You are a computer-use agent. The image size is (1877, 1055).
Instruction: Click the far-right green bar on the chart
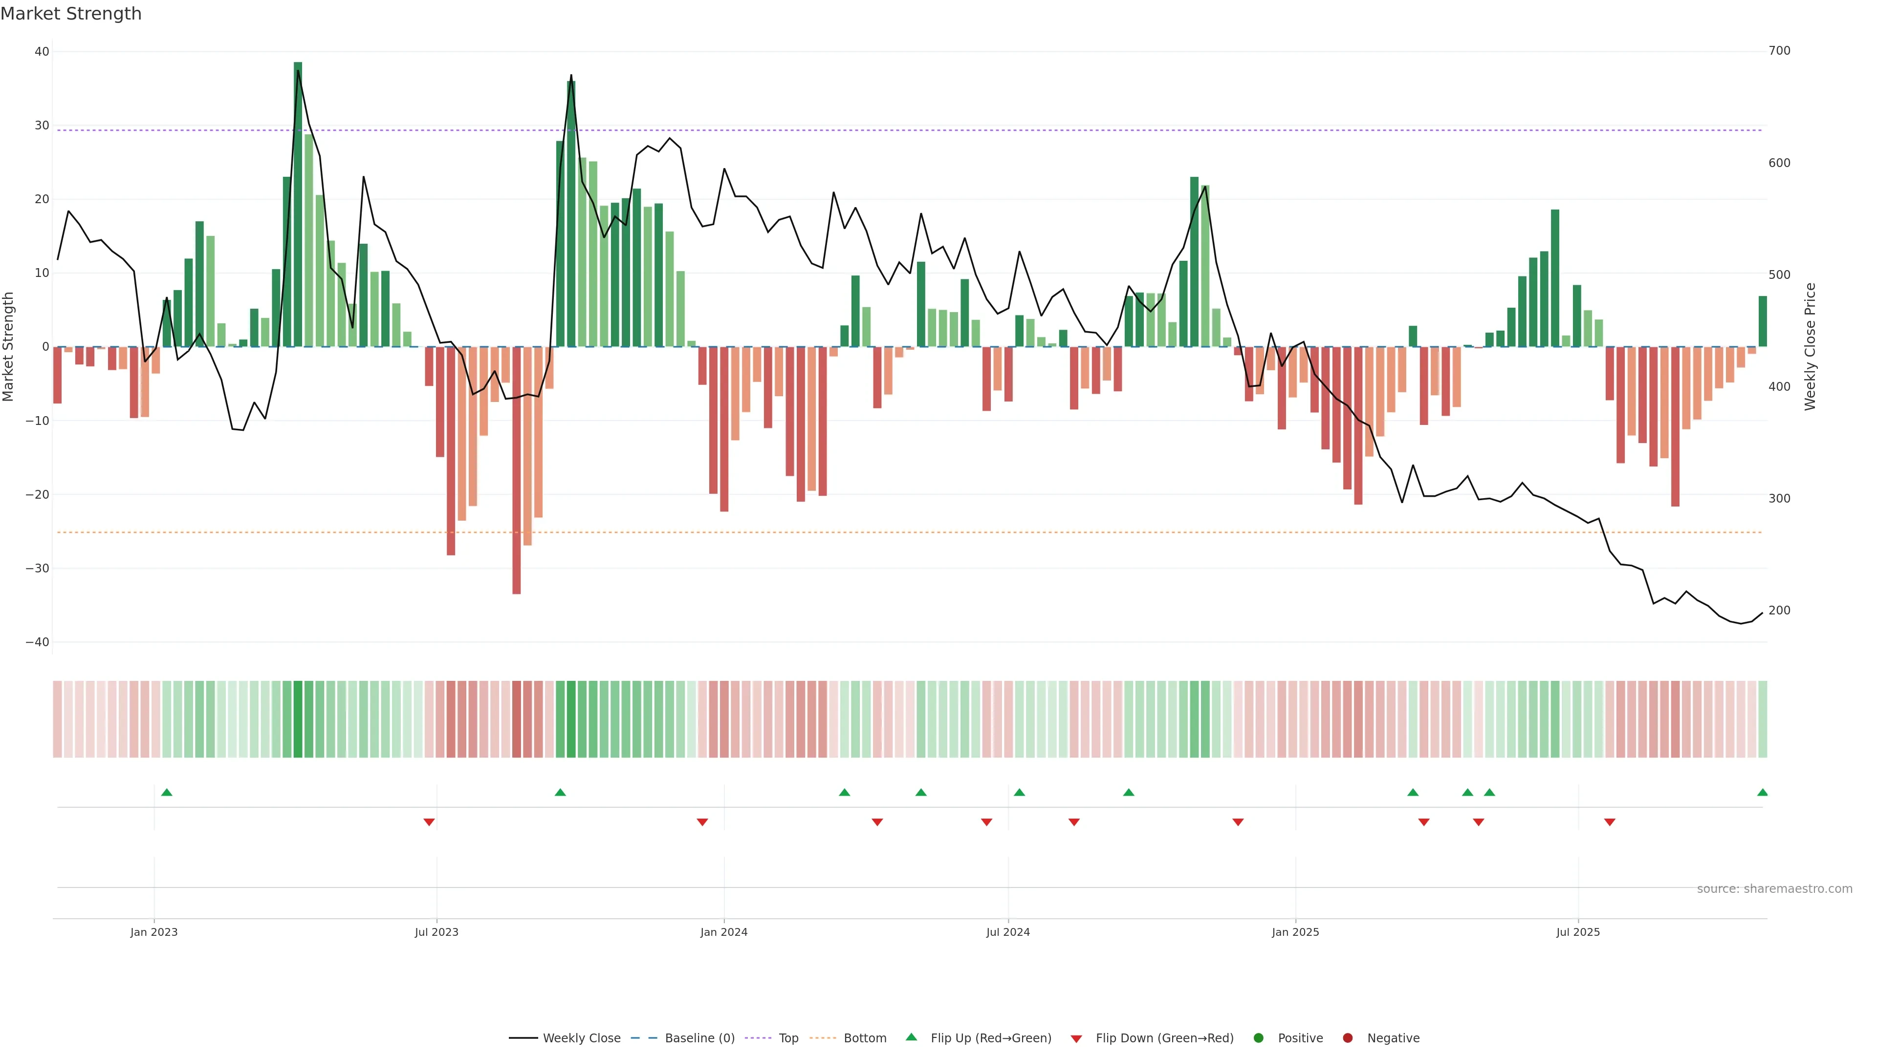[x=1762, y=321]
